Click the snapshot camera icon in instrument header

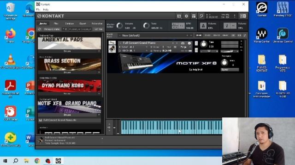tap(183, 43)
